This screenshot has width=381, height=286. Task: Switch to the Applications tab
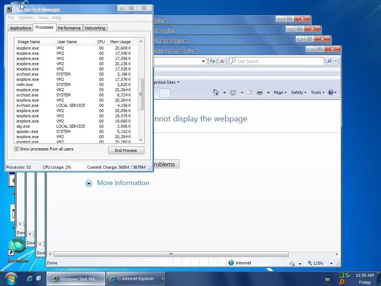pyautogui.click(x=20, y=28)
